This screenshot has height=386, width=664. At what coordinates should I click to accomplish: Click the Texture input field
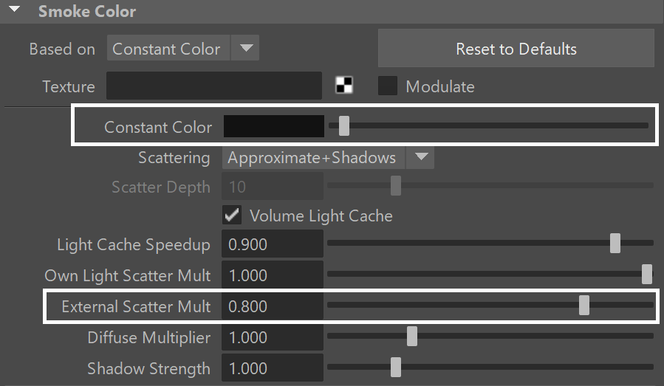point(214,86)
